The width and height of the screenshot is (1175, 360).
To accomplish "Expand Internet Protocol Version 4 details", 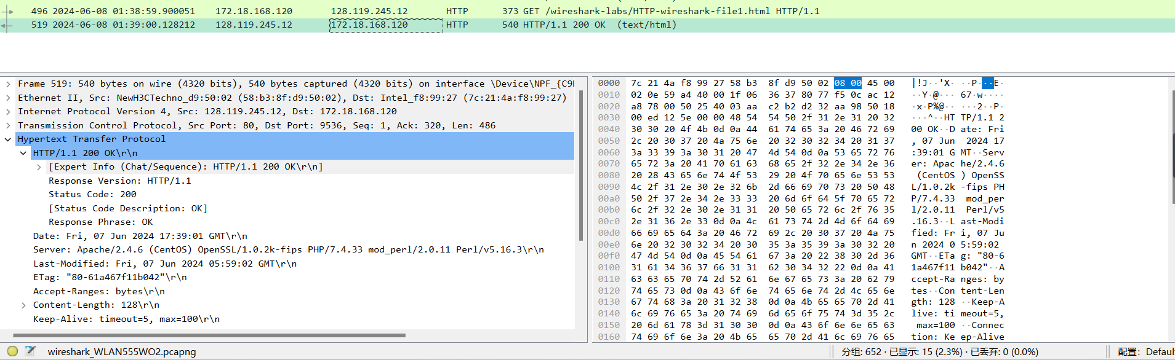I will pos(8,111).
